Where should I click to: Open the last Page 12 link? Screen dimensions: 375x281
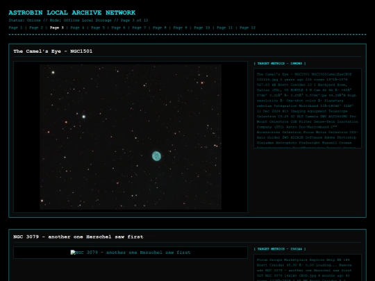(247, 28)
